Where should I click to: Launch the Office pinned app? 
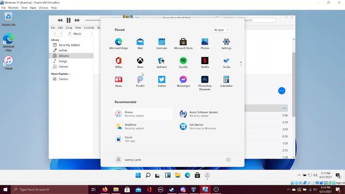(x=119, y=63)
